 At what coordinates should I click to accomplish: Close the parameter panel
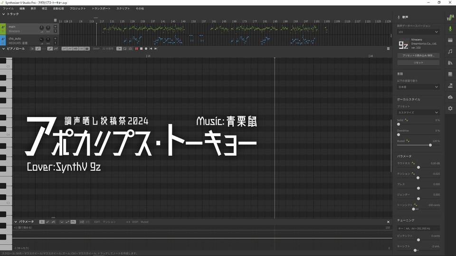tap(388, 222)
